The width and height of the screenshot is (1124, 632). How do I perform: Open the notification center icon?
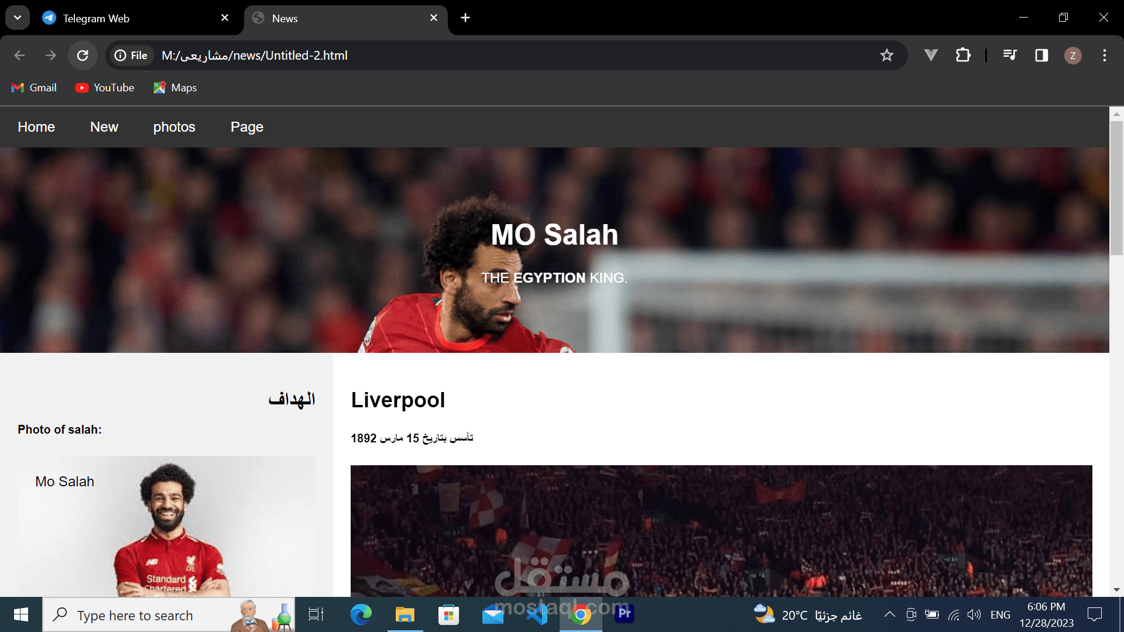[x=1095, y=614]
